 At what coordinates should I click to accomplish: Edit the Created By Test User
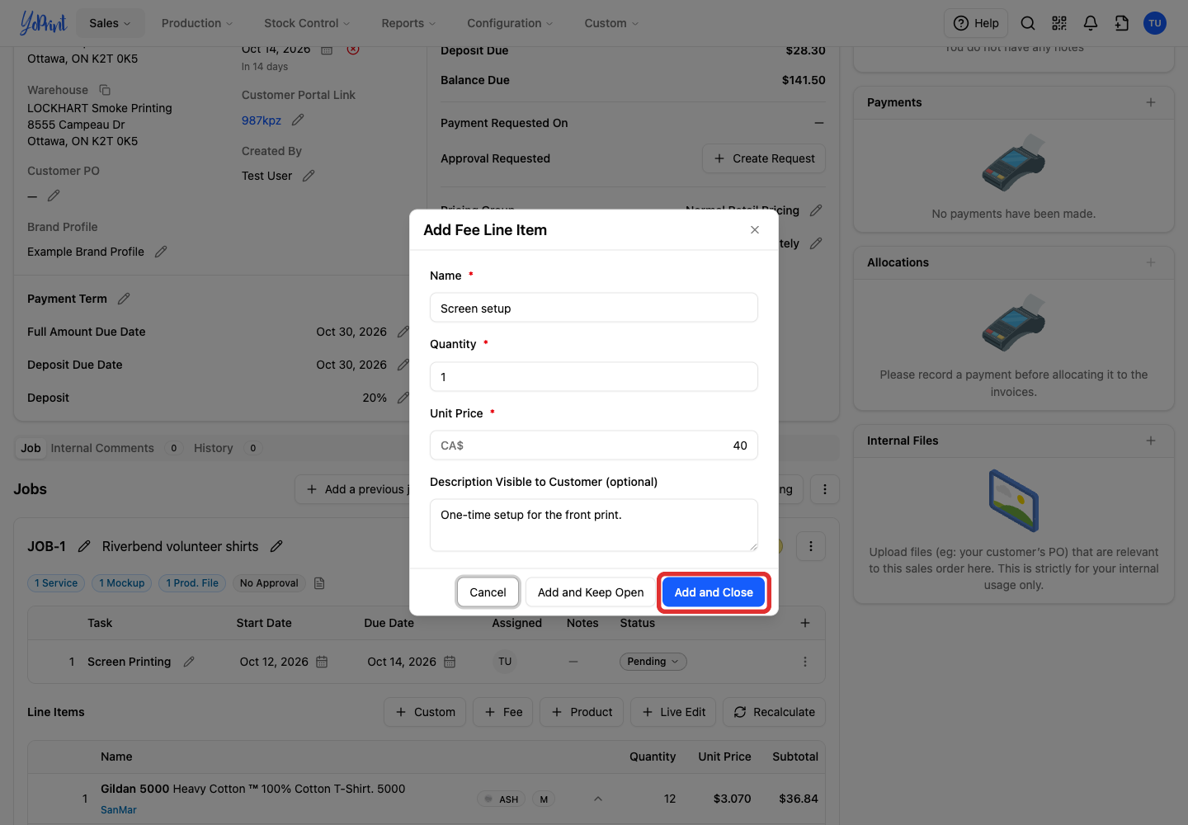(309, 176)
